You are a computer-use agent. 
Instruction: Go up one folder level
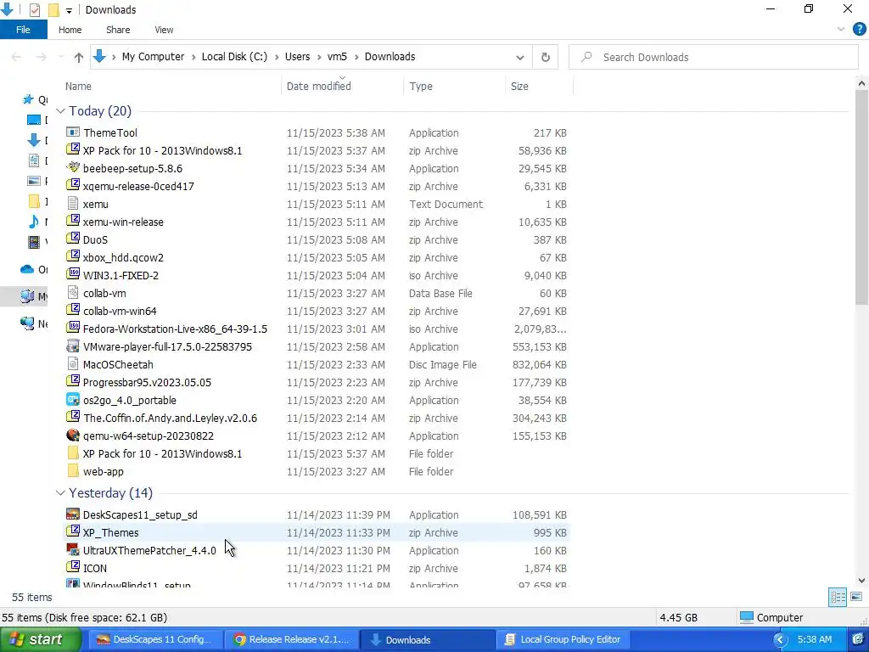point(79,57)
